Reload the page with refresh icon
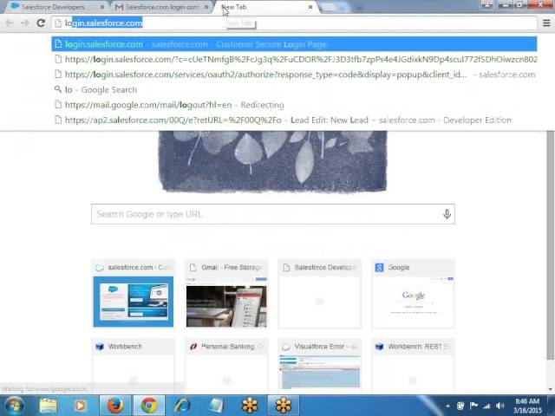 41,23
